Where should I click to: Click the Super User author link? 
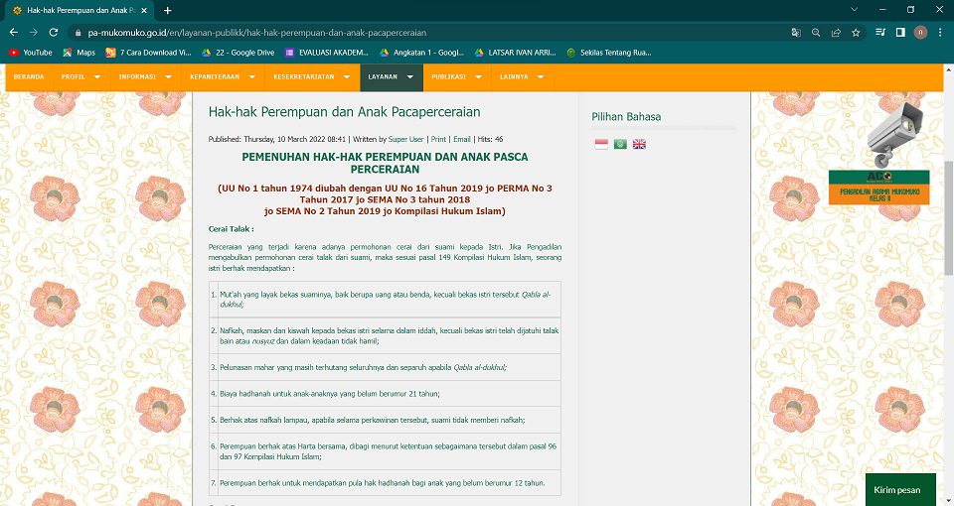[405, 139]
